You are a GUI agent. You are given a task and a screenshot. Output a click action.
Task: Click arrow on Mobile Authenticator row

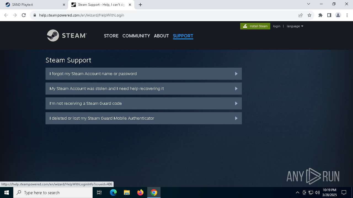click(236, 118)
